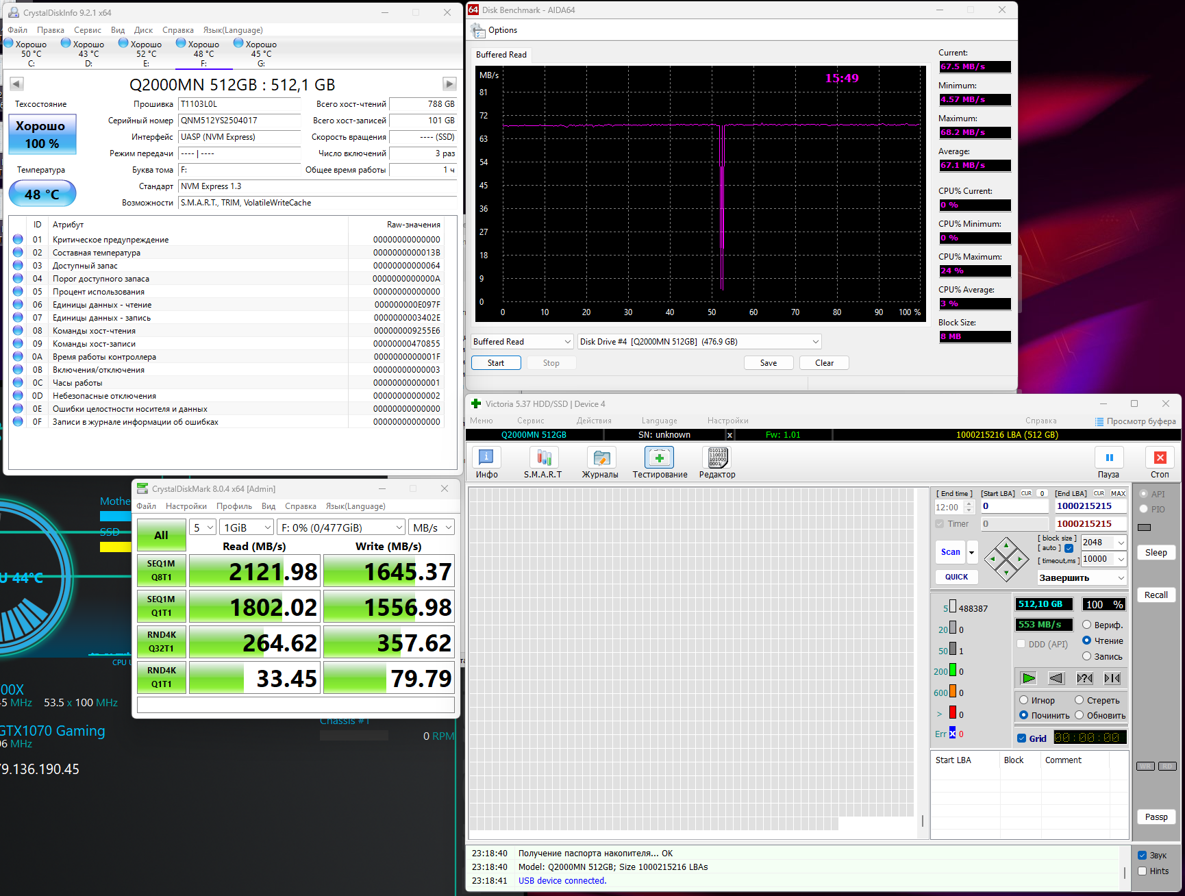Screen dimensions: 1185x896
Task: Open drive dropdown showing F: 0%
Action: (342, 527)
